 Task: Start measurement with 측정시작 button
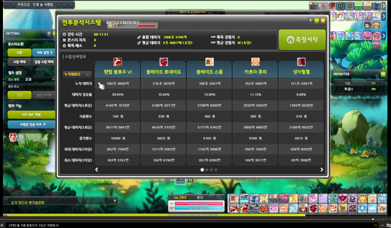click(302, 40)
